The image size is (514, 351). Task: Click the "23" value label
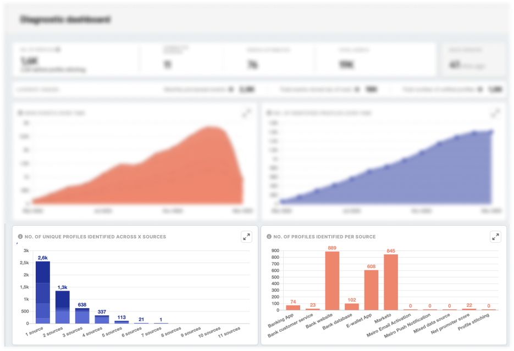click(313, 305)
